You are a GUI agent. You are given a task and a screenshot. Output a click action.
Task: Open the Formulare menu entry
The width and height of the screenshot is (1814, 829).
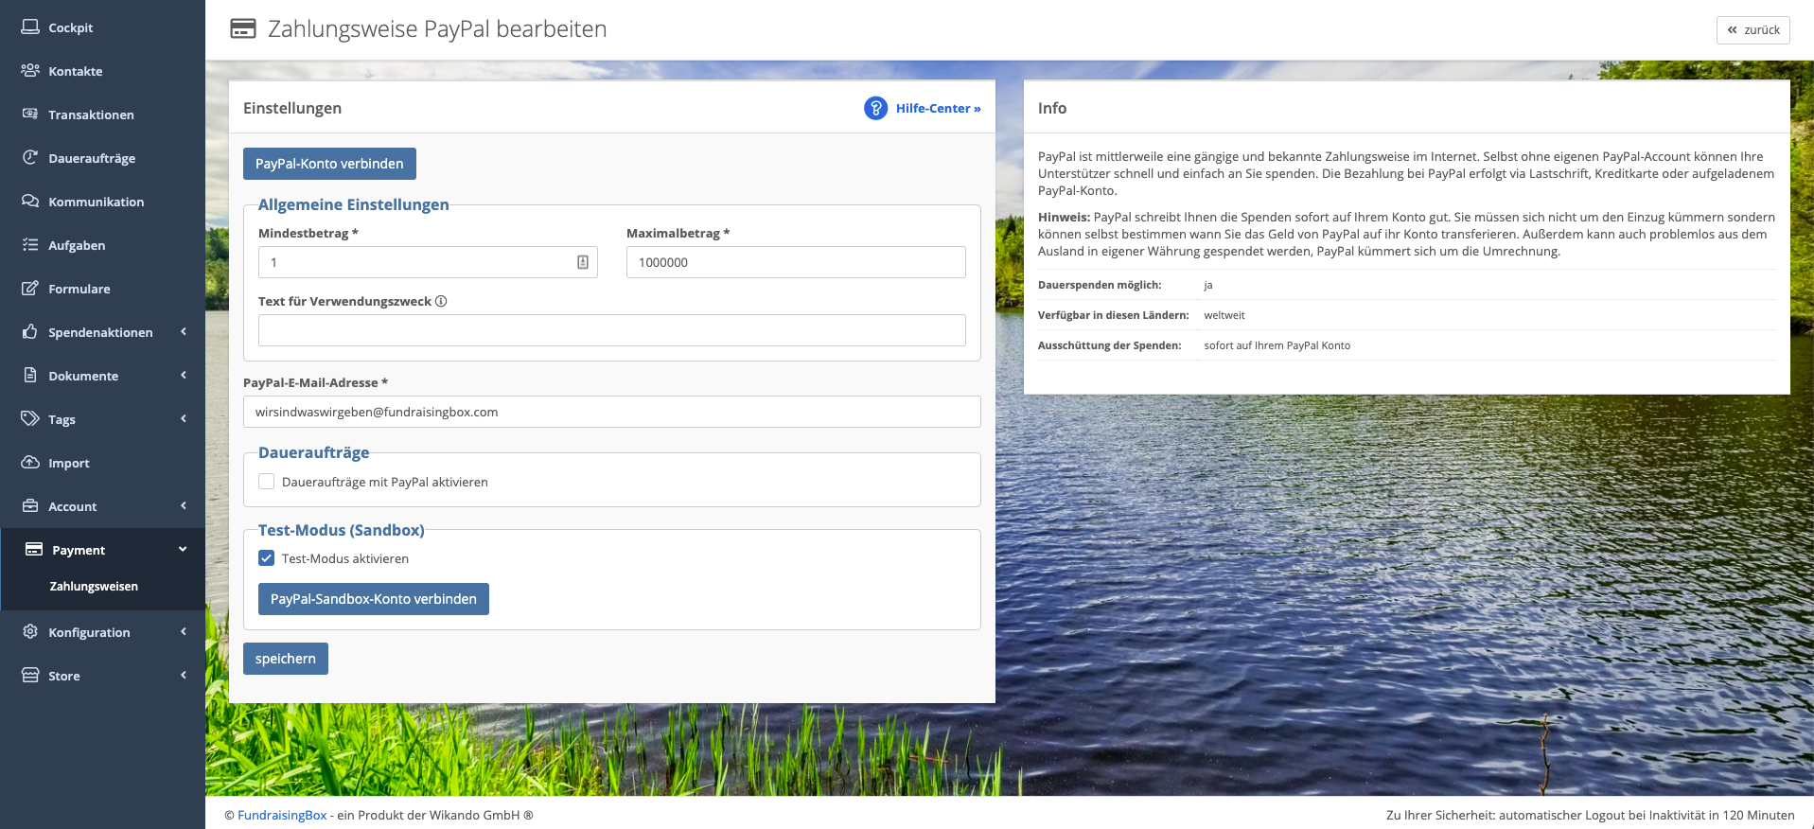coord(102,289)
